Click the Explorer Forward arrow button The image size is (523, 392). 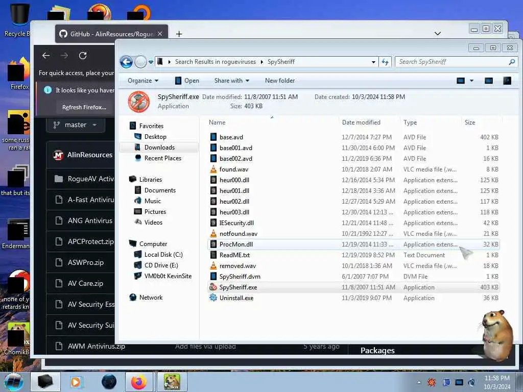tap(140, 62)
